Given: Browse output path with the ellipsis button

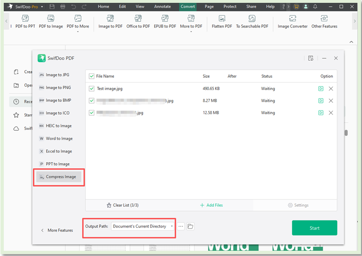Looking at the screenshot, I should (x=181, y=227).
